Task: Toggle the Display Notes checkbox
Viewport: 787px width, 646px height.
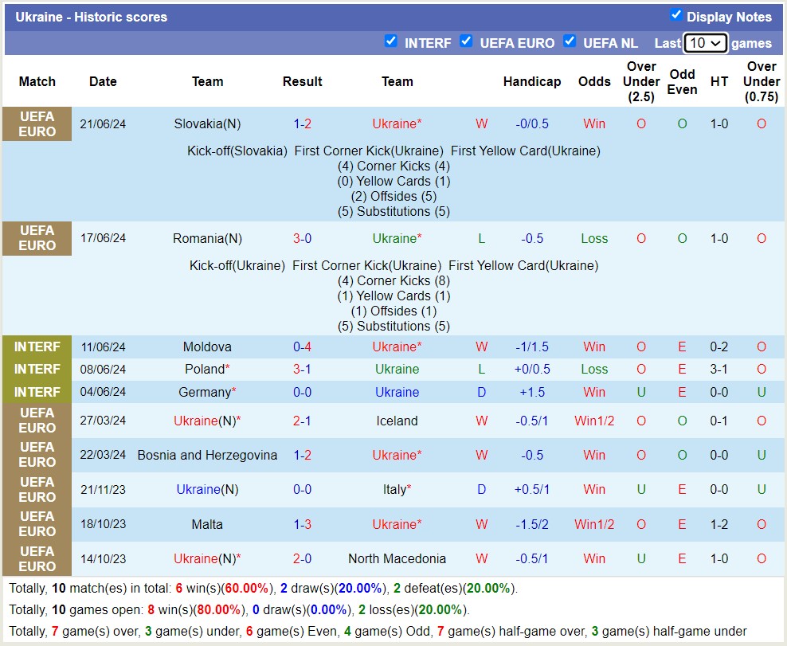Action: (675, 15)
